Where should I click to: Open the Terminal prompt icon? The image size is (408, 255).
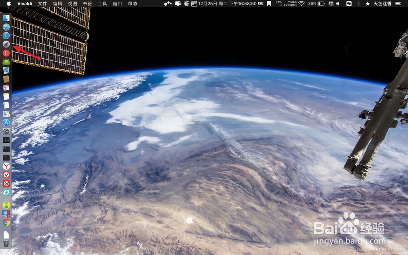[x=6, y=157]
